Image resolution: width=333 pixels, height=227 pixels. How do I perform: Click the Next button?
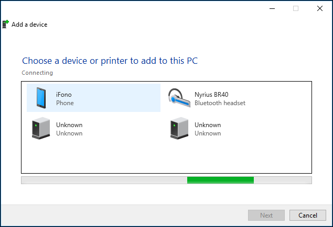click(x=266, y=215)
